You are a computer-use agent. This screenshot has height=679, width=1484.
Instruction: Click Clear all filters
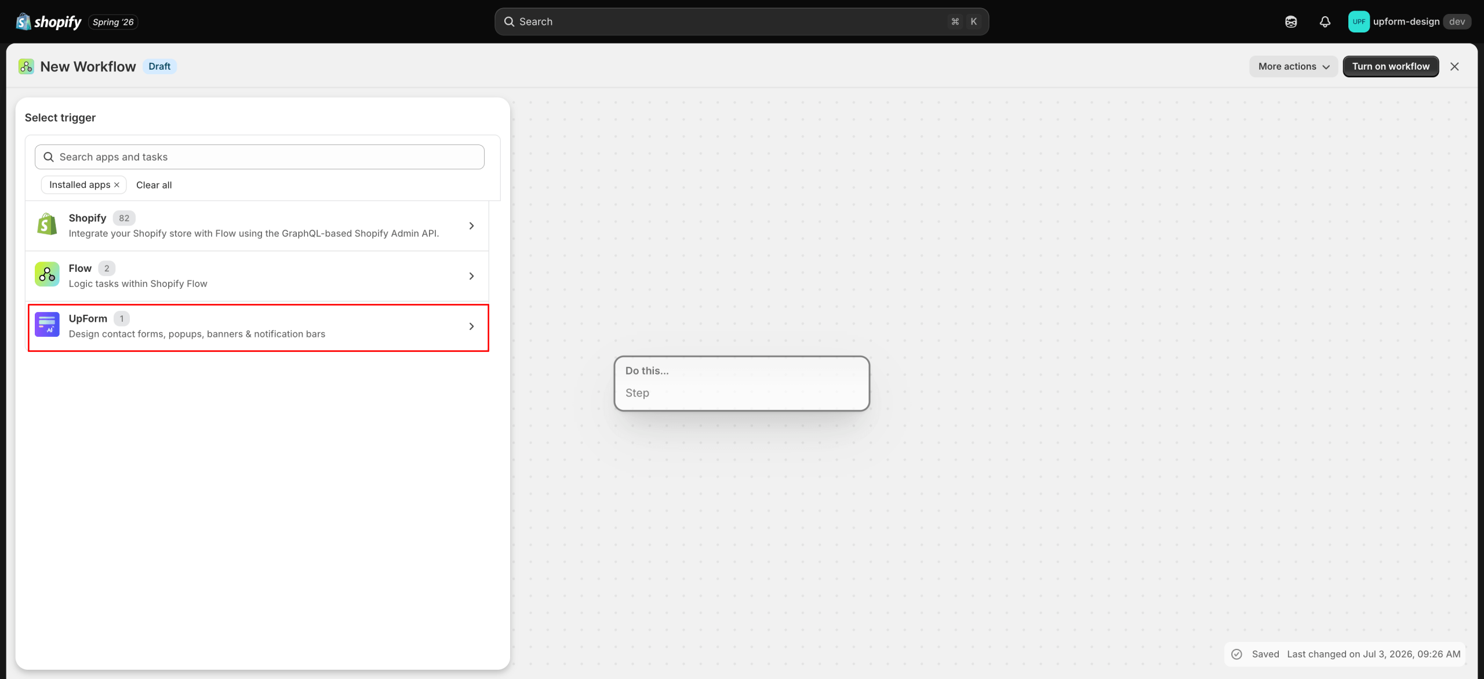(154, 185)
